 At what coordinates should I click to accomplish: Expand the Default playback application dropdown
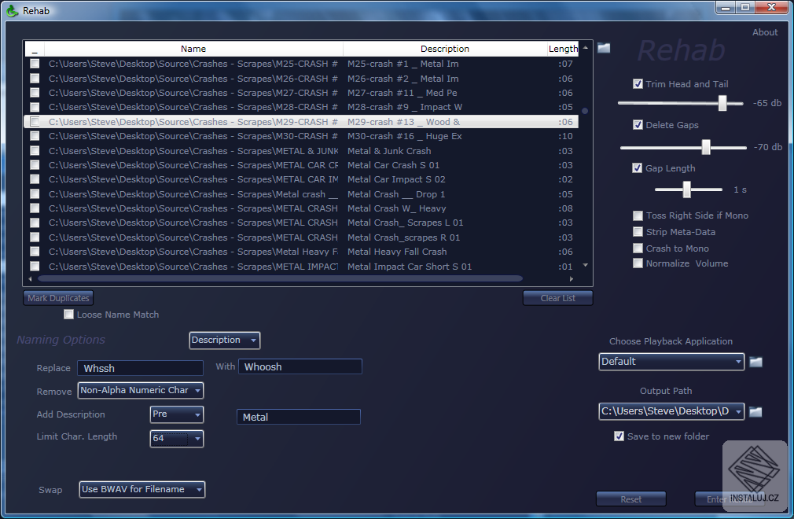[671, 362]
